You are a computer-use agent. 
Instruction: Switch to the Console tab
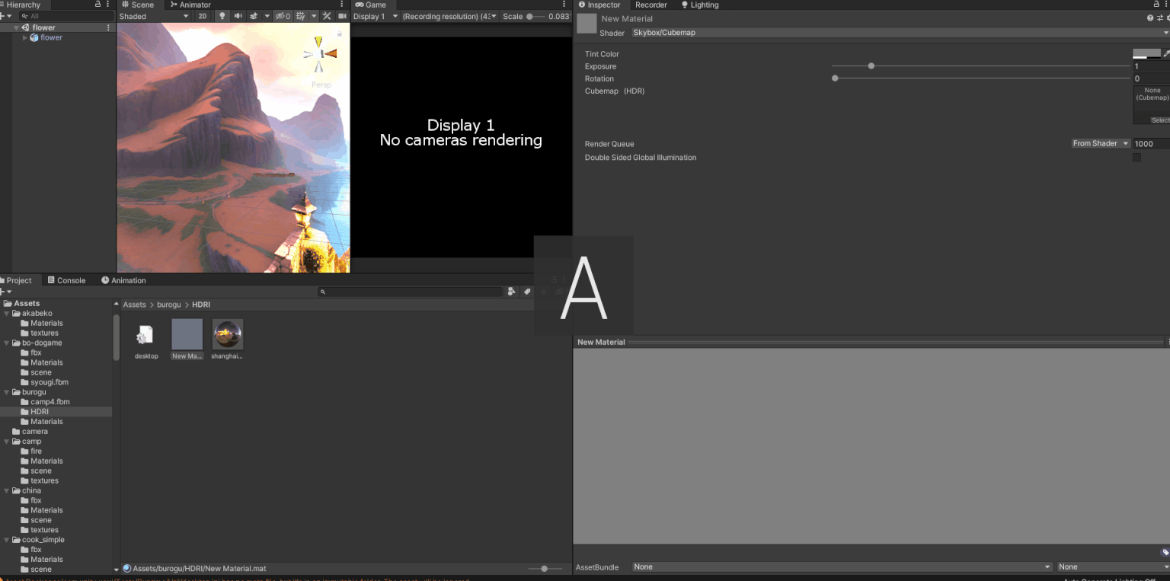pos(67,280)
